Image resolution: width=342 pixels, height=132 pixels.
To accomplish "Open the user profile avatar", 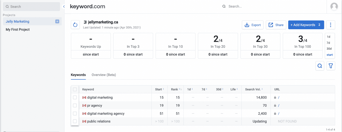I will tap(334, 6).
